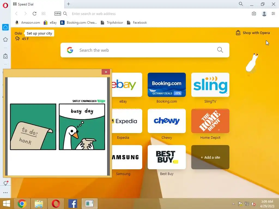279x209 pixels.
Task: Select the Home icon in sidebar
Action: (5, 27)
